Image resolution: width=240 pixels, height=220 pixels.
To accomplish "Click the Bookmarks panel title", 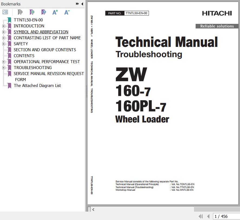I will tap(11, 4).
